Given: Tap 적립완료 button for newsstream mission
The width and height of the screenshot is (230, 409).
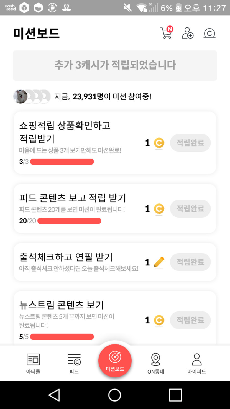Looking at the screenshot, I should pyautogui.click(x=190, y=320).
